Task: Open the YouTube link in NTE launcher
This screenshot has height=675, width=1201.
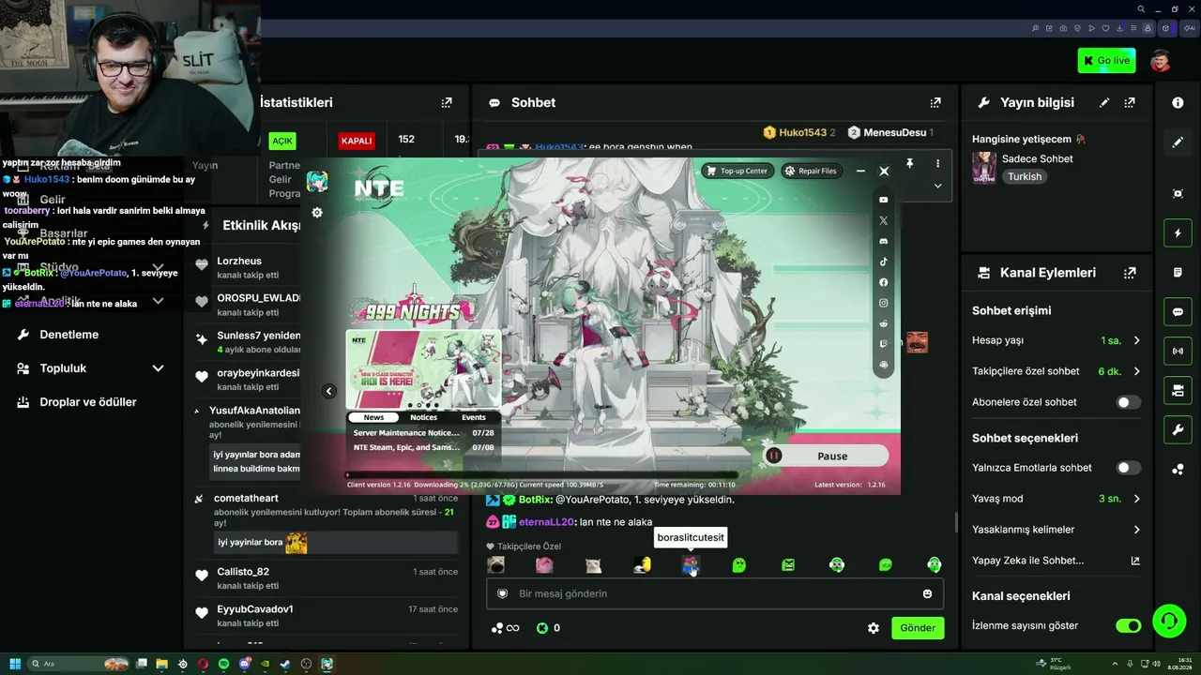Action: tap(884, 200)
